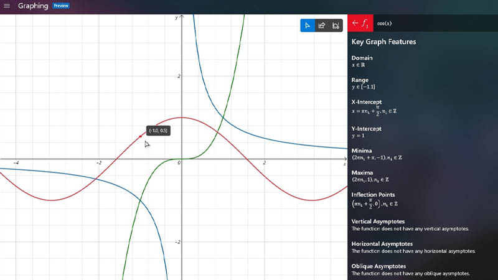Click the Key Graph Features heading
Screen dimensions: 498x280
point(383,42)
